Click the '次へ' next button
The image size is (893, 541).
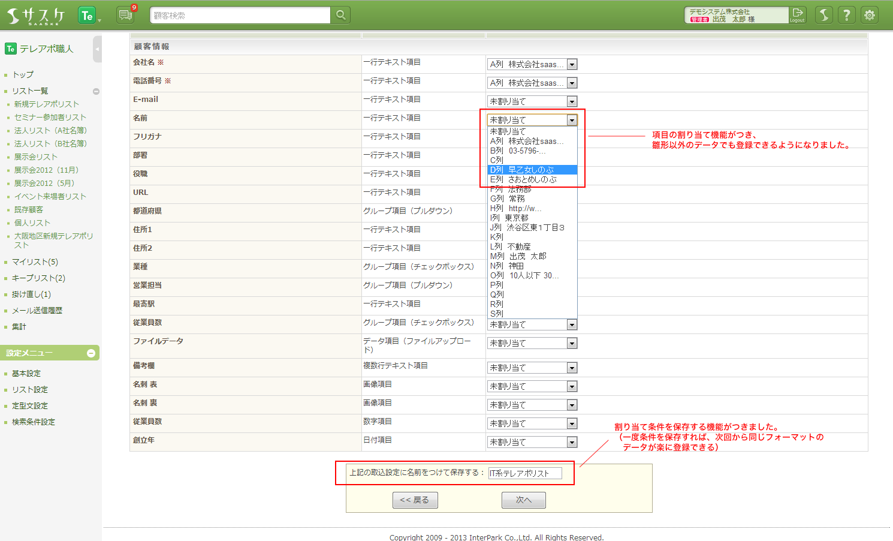click(523, 500)
